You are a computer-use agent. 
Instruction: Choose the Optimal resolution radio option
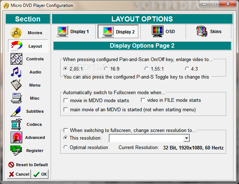pyautogui.click(x=65, y=147)
